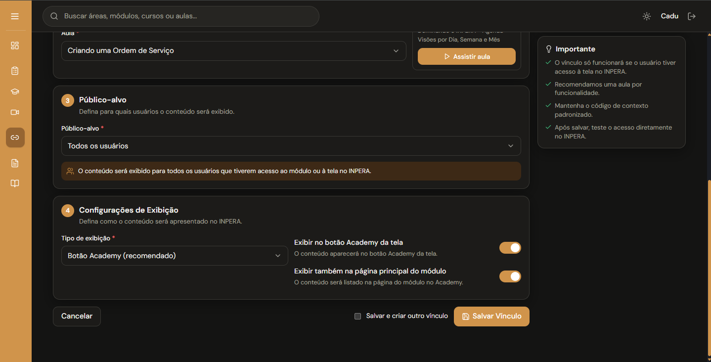The height and width of the screenshot is (362, 711).
Task: Open the Público-alvo 'Todos os usuários' dropdown
Action: [291, 146]
